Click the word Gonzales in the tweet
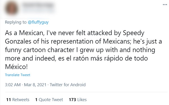 [18, 41]
